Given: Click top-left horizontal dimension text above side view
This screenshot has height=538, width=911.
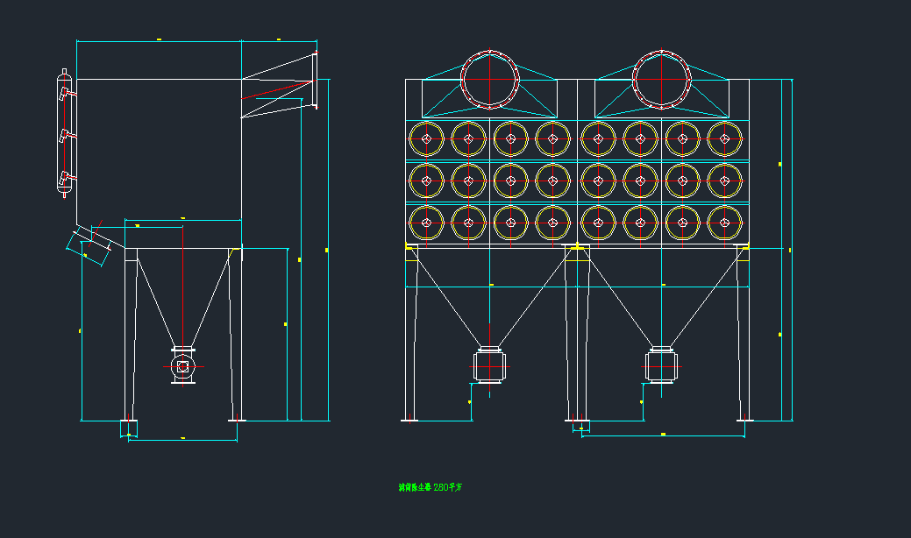Looking at the screenshot, I should click(x=159, y=39).
